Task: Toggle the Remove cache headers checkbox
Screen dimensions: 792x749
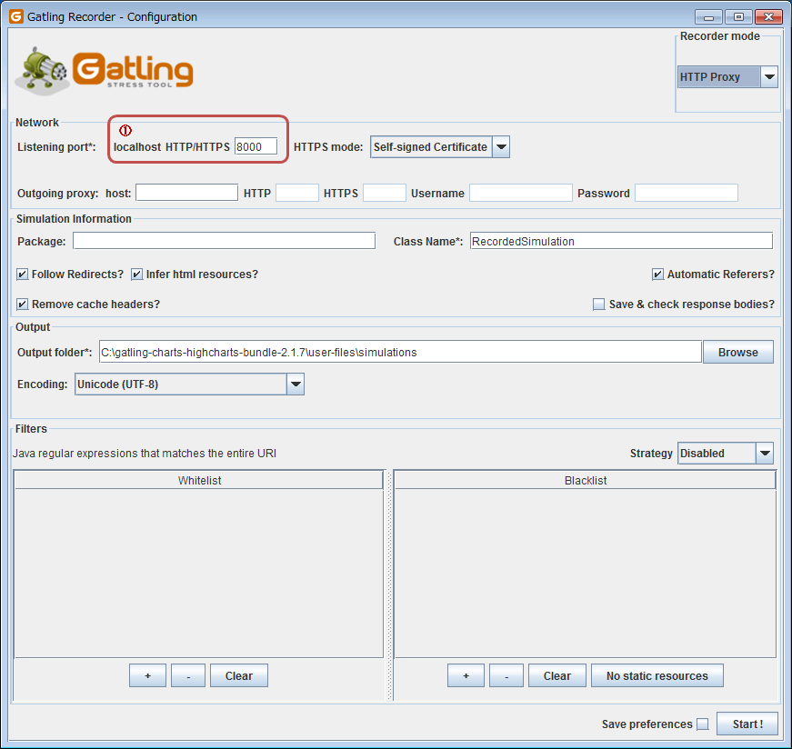Action: coord(22,304)
